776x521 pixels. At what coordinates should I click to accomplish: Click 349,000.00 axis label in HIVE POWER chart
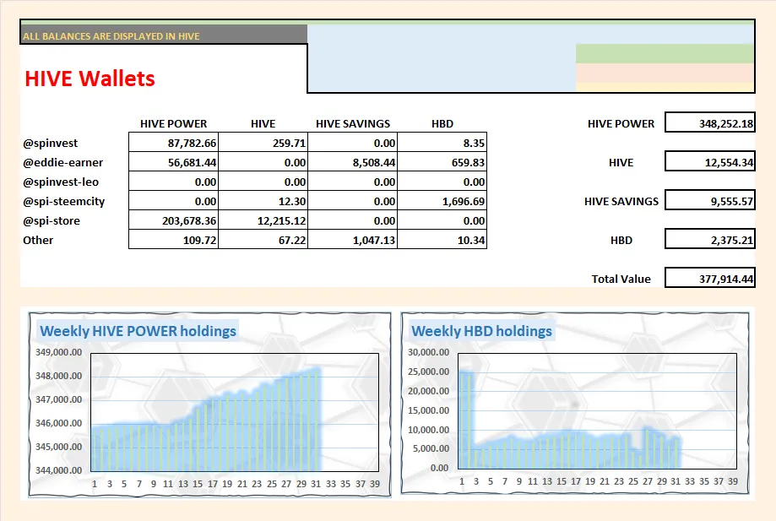[58, 352]
